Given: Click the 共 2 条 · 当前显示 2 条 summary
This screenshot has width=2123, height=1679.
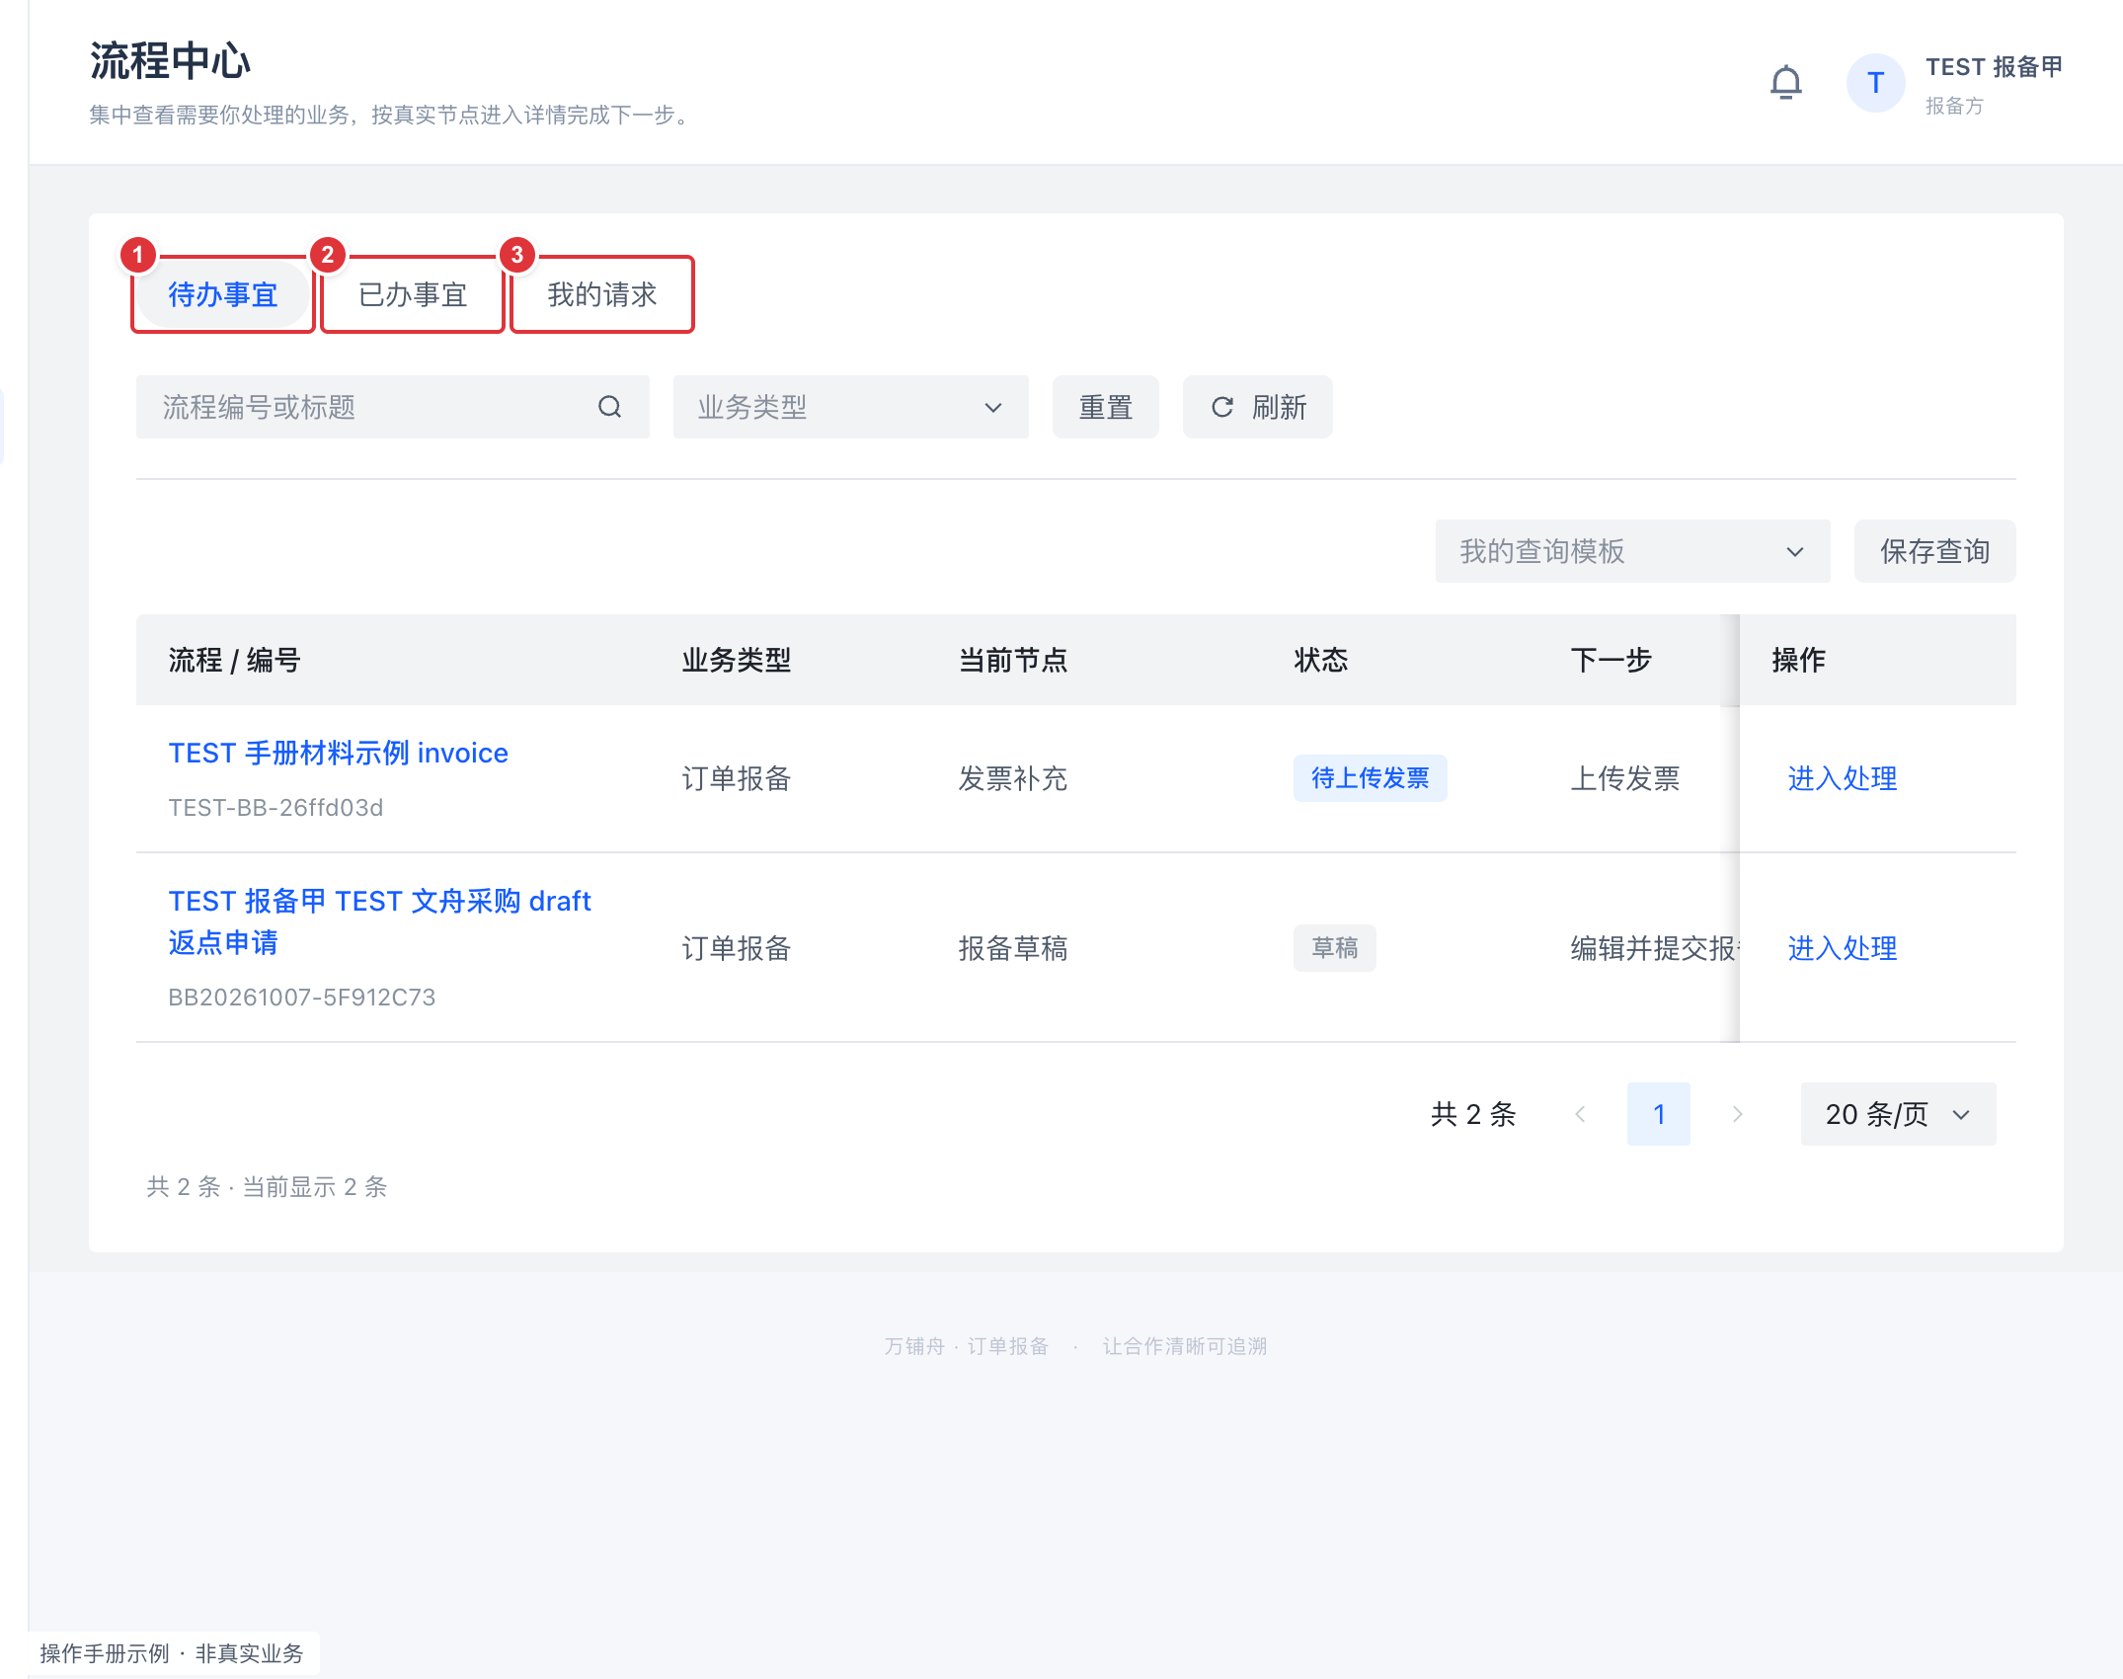Looking at the screenshot, I should [x=267, y=1187].
